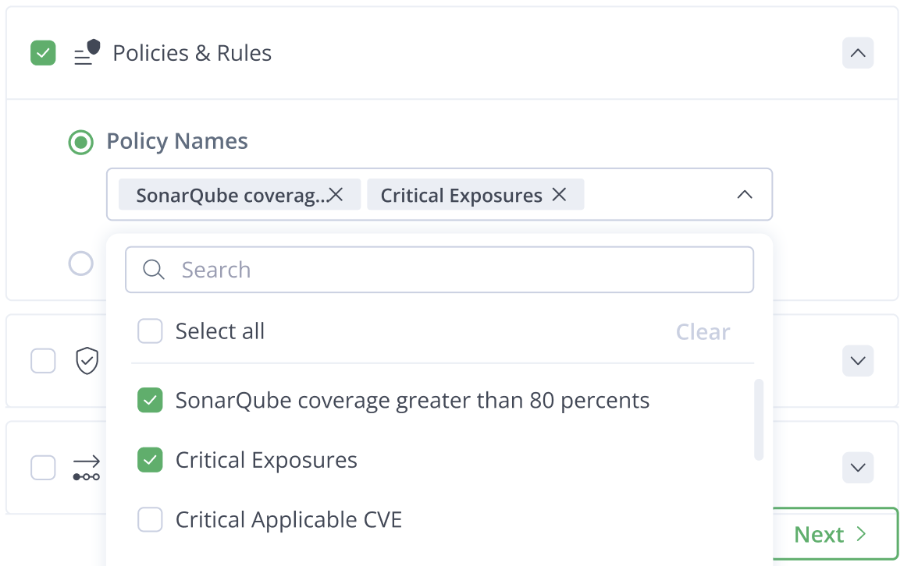Click Clear to reset selections
Image resolution: width=918 pixels, height=566 pixels.
(x=703, y=331)
